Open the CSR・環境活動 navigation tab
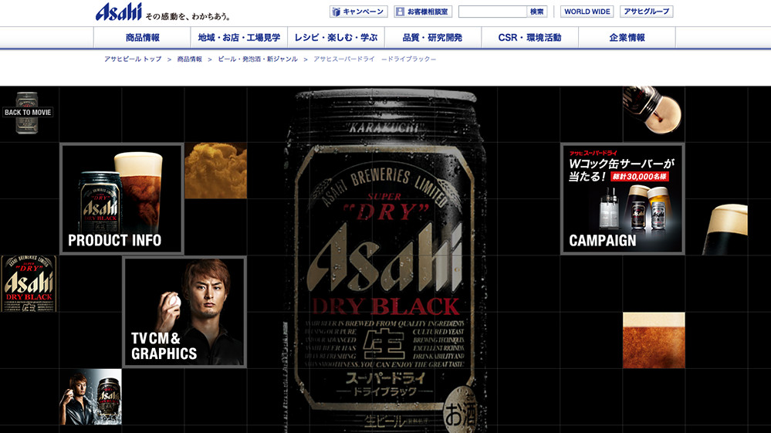The width and height of the screenshot is (771, 433). tap(529, 37)
